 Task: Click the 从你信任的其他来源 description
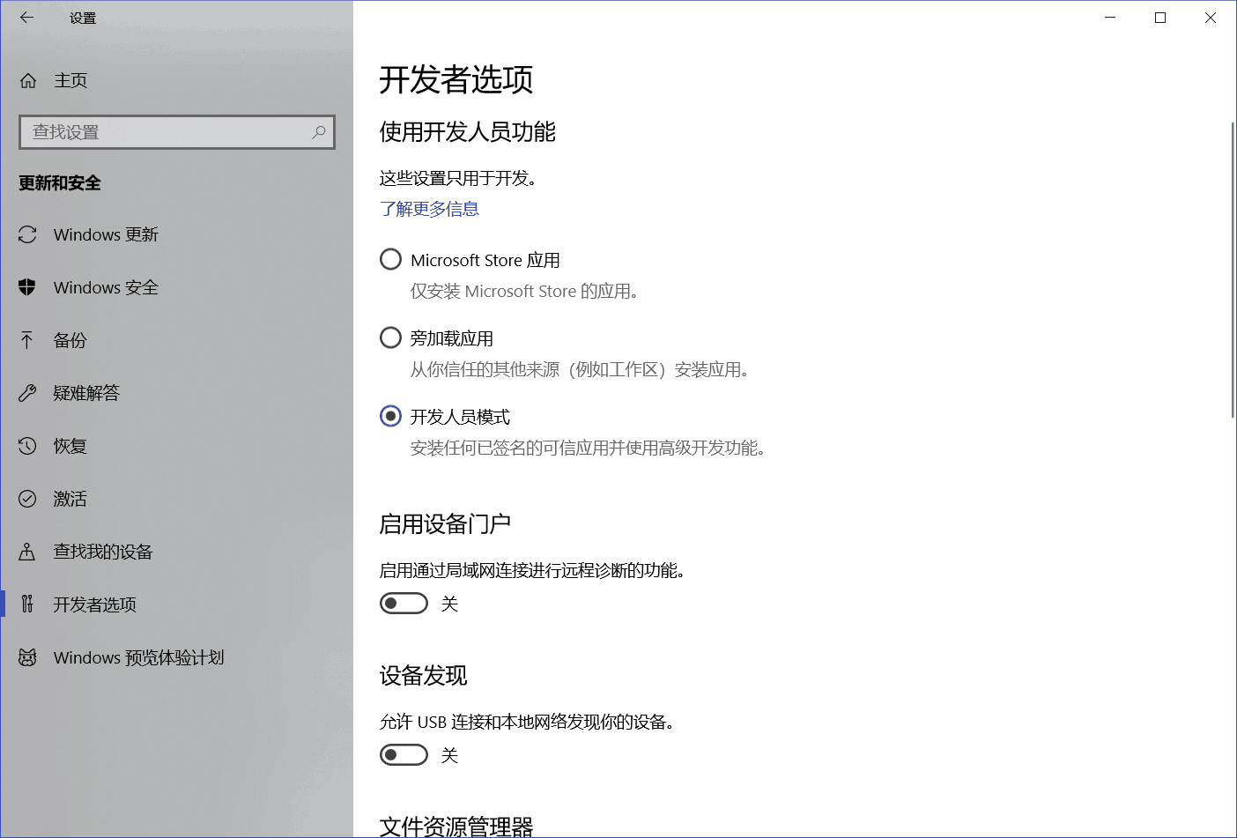[x=580, y=370]
